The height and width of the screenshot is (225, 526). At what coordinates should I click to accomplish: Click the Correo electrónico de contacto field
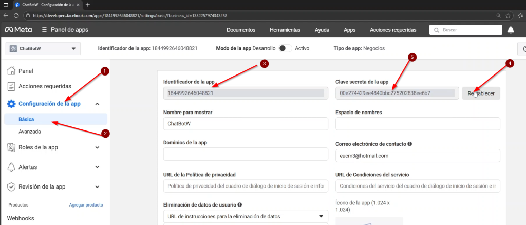(418, 156)
